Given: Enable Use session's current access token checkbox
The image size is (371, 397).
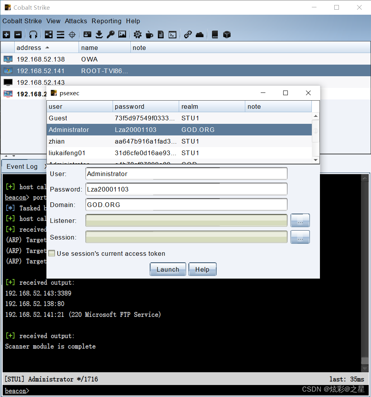Looking at the screenshot, I should (51, 253).
